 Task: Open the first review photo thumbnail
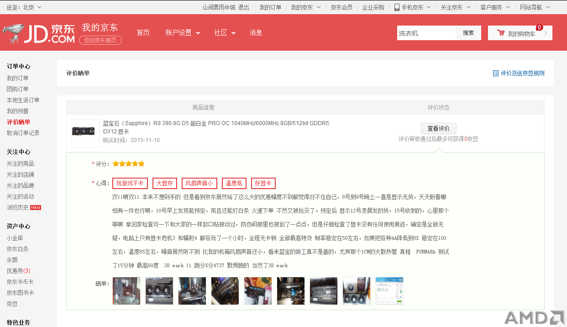[126, 291]
